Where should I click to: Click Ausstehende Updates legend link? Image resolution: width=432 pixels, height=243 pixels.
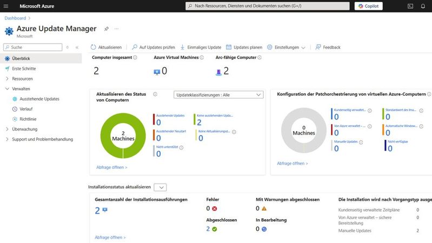pyautogui.click(x=170, y=116)
